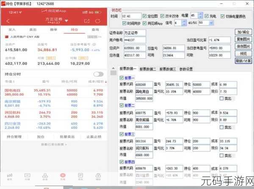254x189 pixels.
Task: Select the 持仓 tab in phone preview
Action: tap(75, 30)
